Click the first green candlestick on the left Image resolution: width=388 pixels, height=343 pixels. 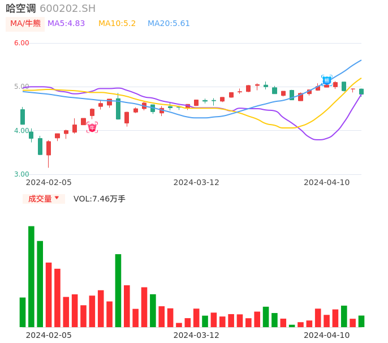coord(23,117)
